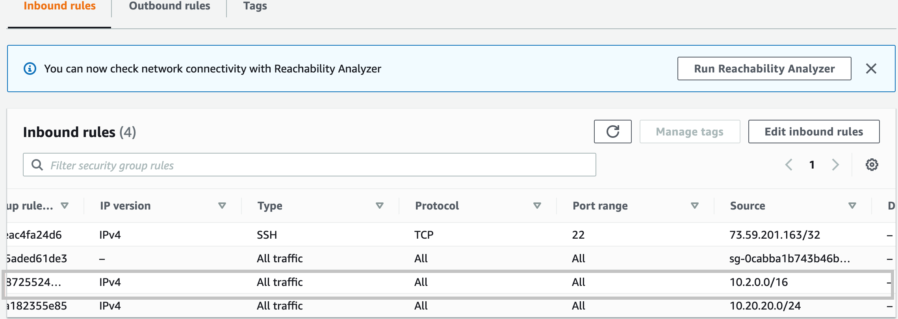Go to previous page of rules
The width and height of the screenshot is (898, 319).
tap(789, 165)
